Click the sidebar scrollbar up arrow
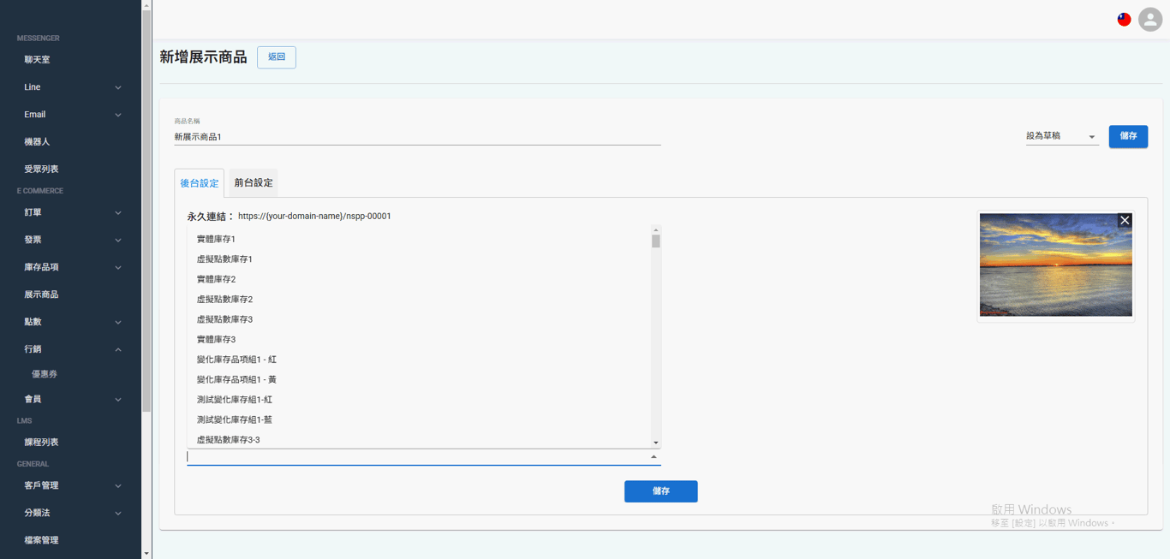 [146, 5]
